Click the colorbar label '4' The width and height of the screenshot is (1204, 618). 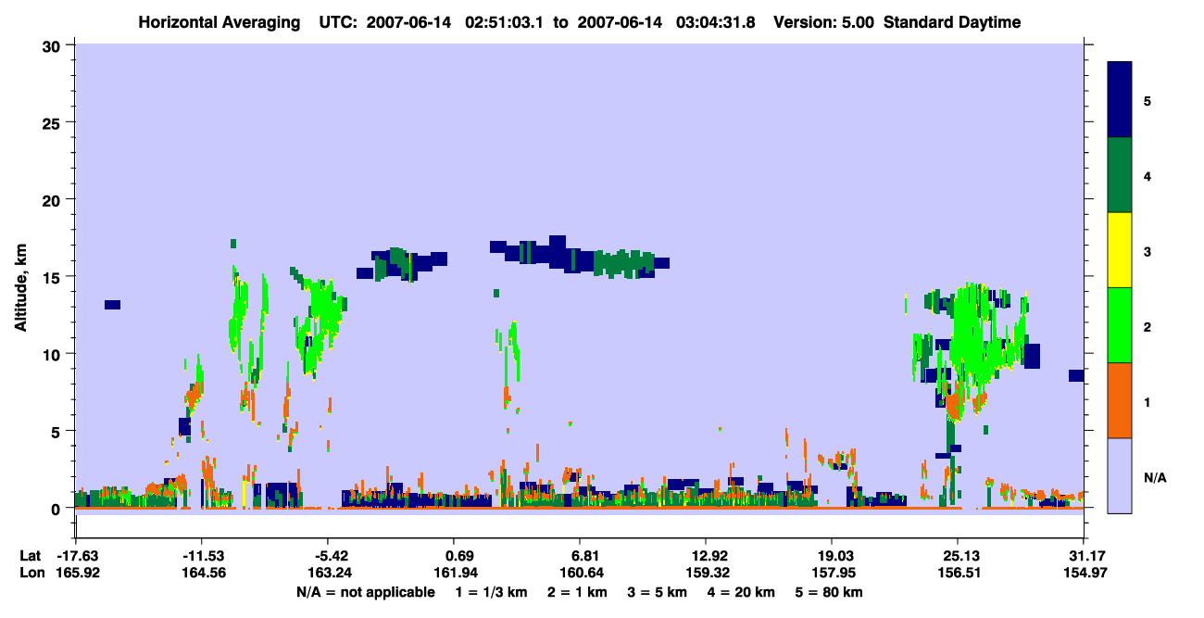point(1148,175)
